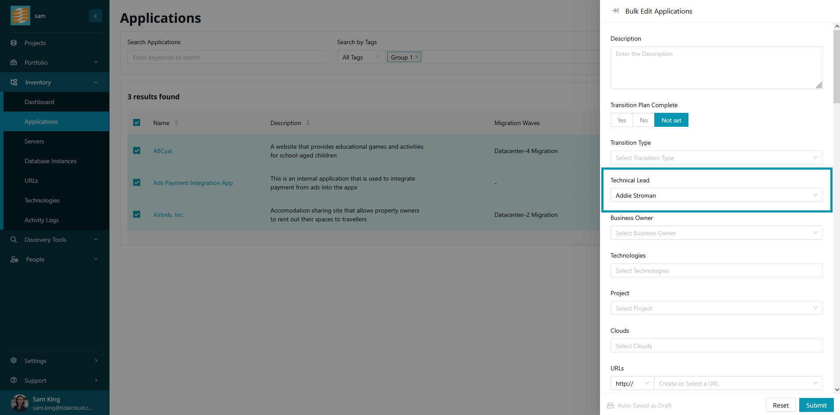
Task: Uncheck the Airbnb, Inc. row checkbox
Action: 137,214
